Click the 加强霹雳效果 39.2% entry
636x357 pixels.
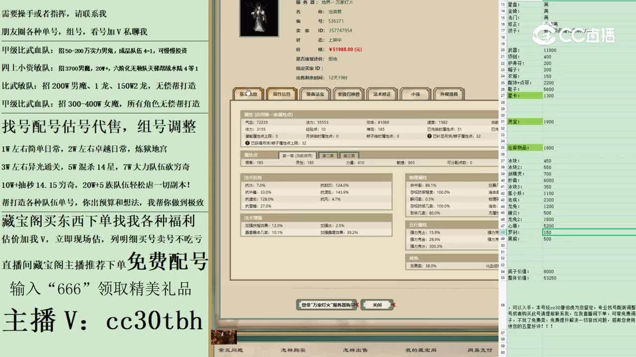(339, 232)
